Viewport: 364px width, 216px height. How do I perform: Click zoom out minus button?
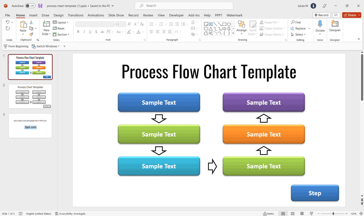coord(318,214)
